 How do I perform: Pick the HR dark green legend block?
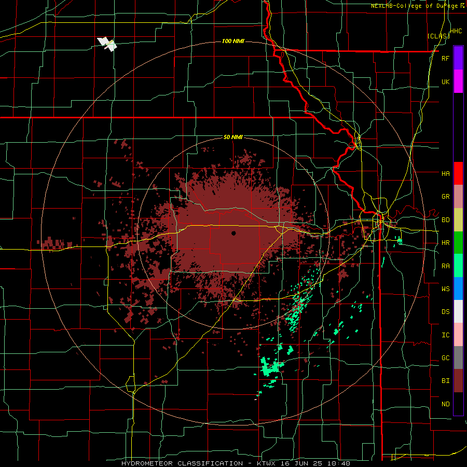point(458,243)
